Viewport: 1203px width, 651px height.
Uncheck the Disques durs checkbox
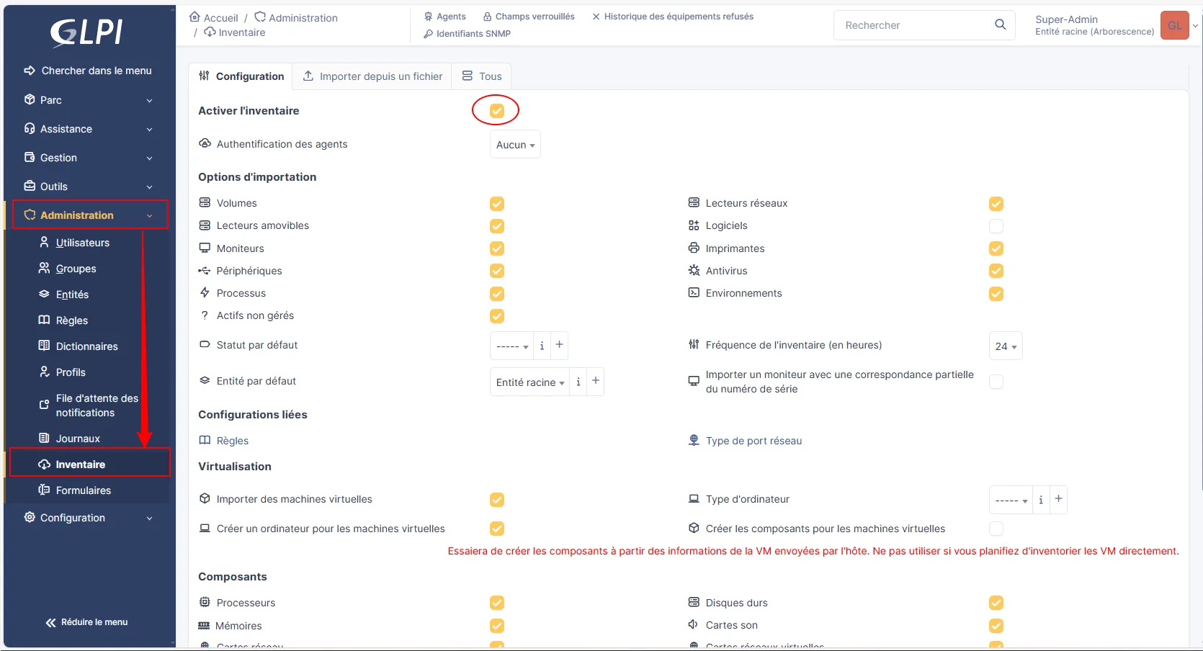pos(996,603)
